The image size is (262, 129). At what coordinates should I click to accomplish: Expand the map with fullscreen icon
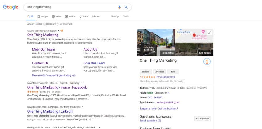click(x=210, y=32)
